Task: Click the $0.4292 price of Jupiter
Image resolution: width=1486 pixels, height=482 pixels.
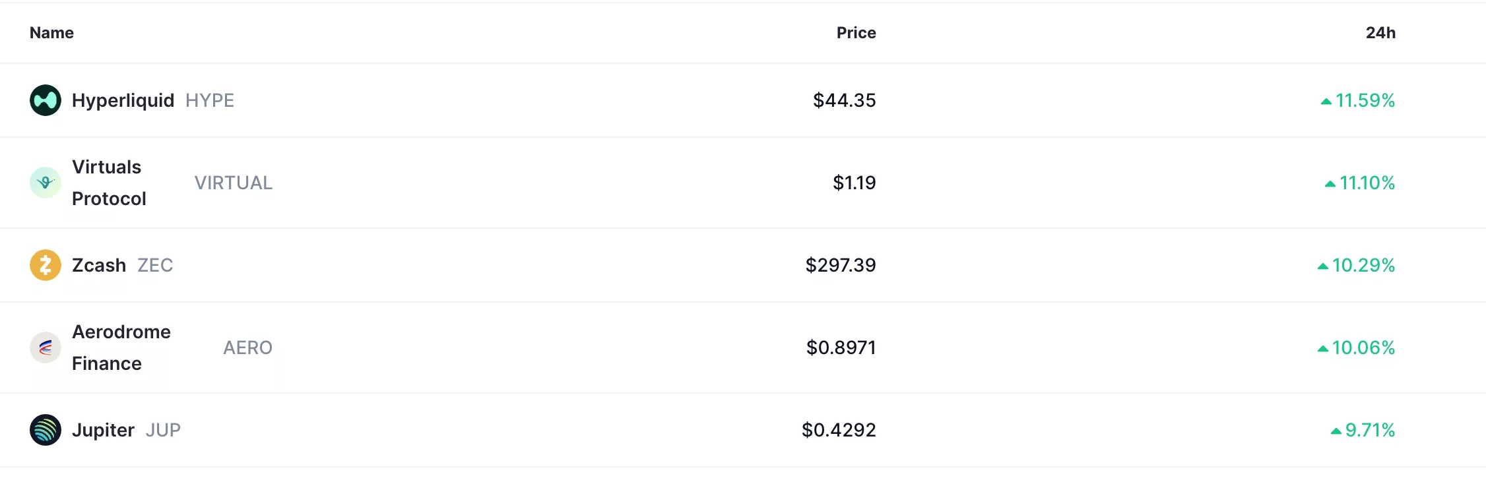Action: tap(839, 430)
